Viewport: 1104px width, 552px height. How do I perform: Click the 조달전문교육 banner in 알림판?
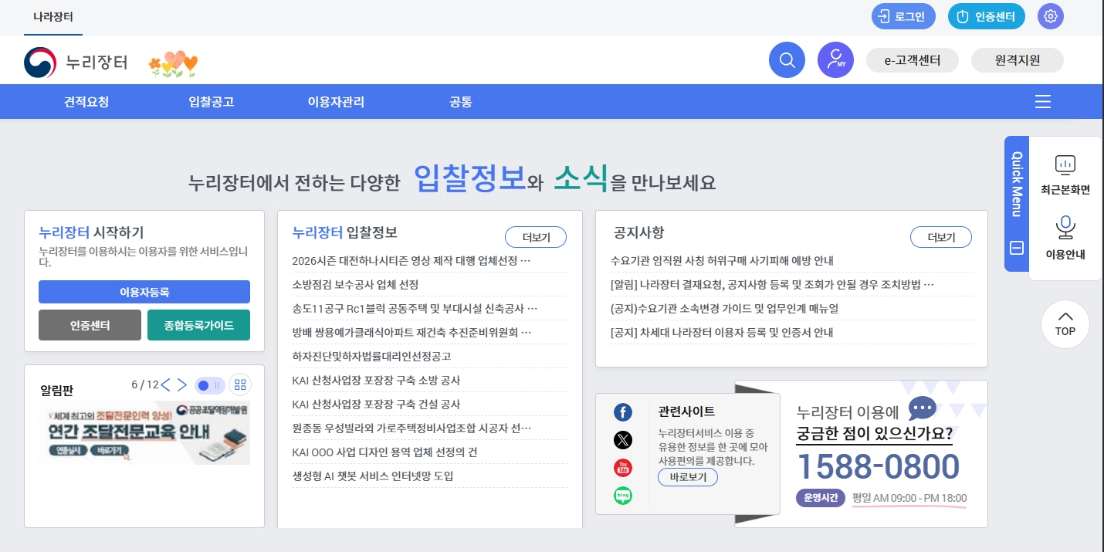[144, 432]
